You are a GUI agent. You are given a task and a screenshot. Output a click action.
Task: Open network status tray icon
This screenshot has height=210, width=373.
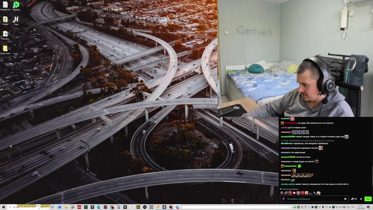pyautogui.click(x=337, y=207)
